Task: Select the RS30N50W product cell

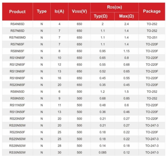Action: click(x=17, y=152)
